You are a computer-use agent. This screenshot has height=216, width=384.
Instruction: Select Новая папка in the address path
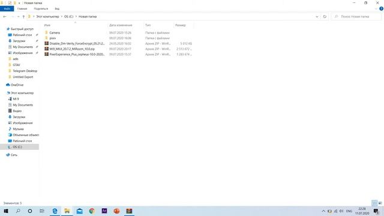[x=88, y=17]
